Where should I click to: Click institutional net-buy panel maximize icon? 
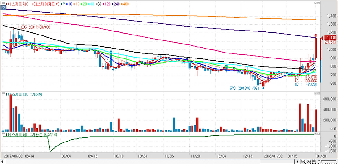click(x=318, y=133)
